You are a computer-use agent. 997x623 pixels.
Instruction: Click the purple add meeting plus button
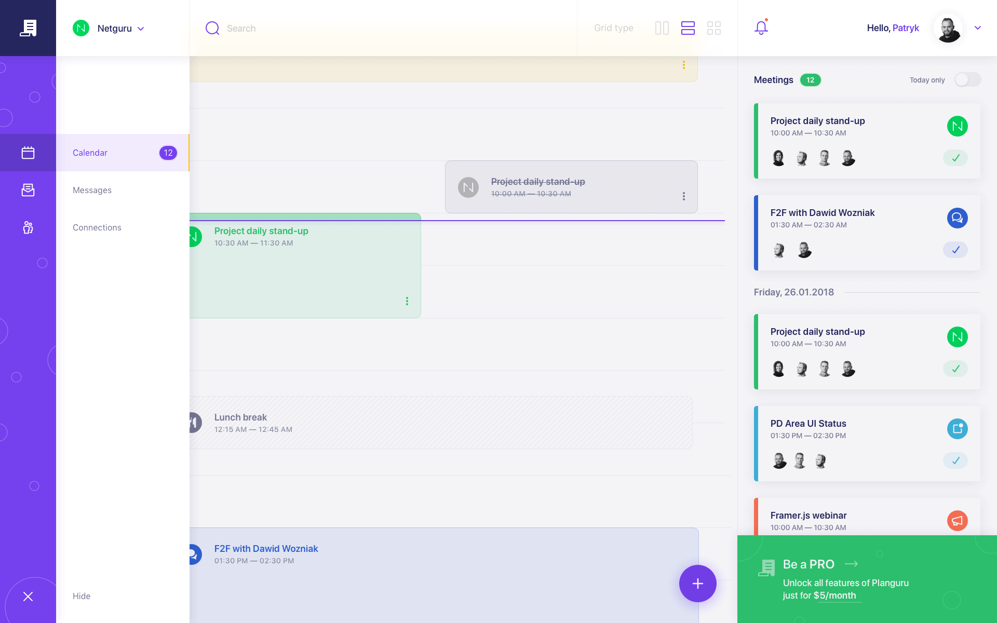coord(697,584)
